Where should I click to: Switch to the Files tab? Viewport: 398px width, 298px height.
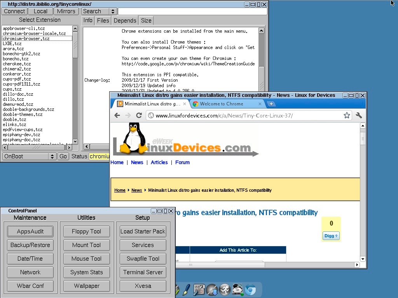pos(103,20)
